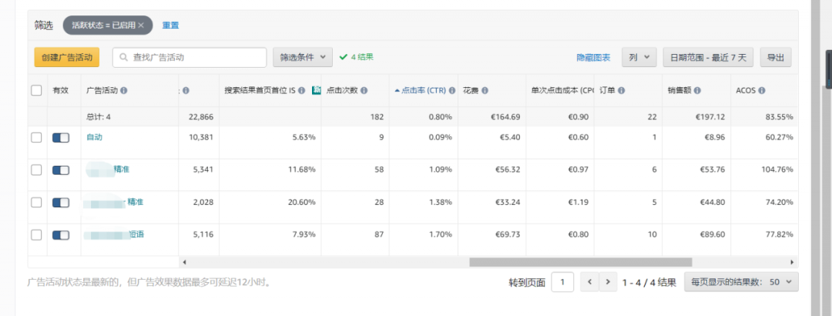Image resolution: width=832 pixels, height=316 pixels.
Task: Click info icon beside ACOS header
Action: coord(761,91)
